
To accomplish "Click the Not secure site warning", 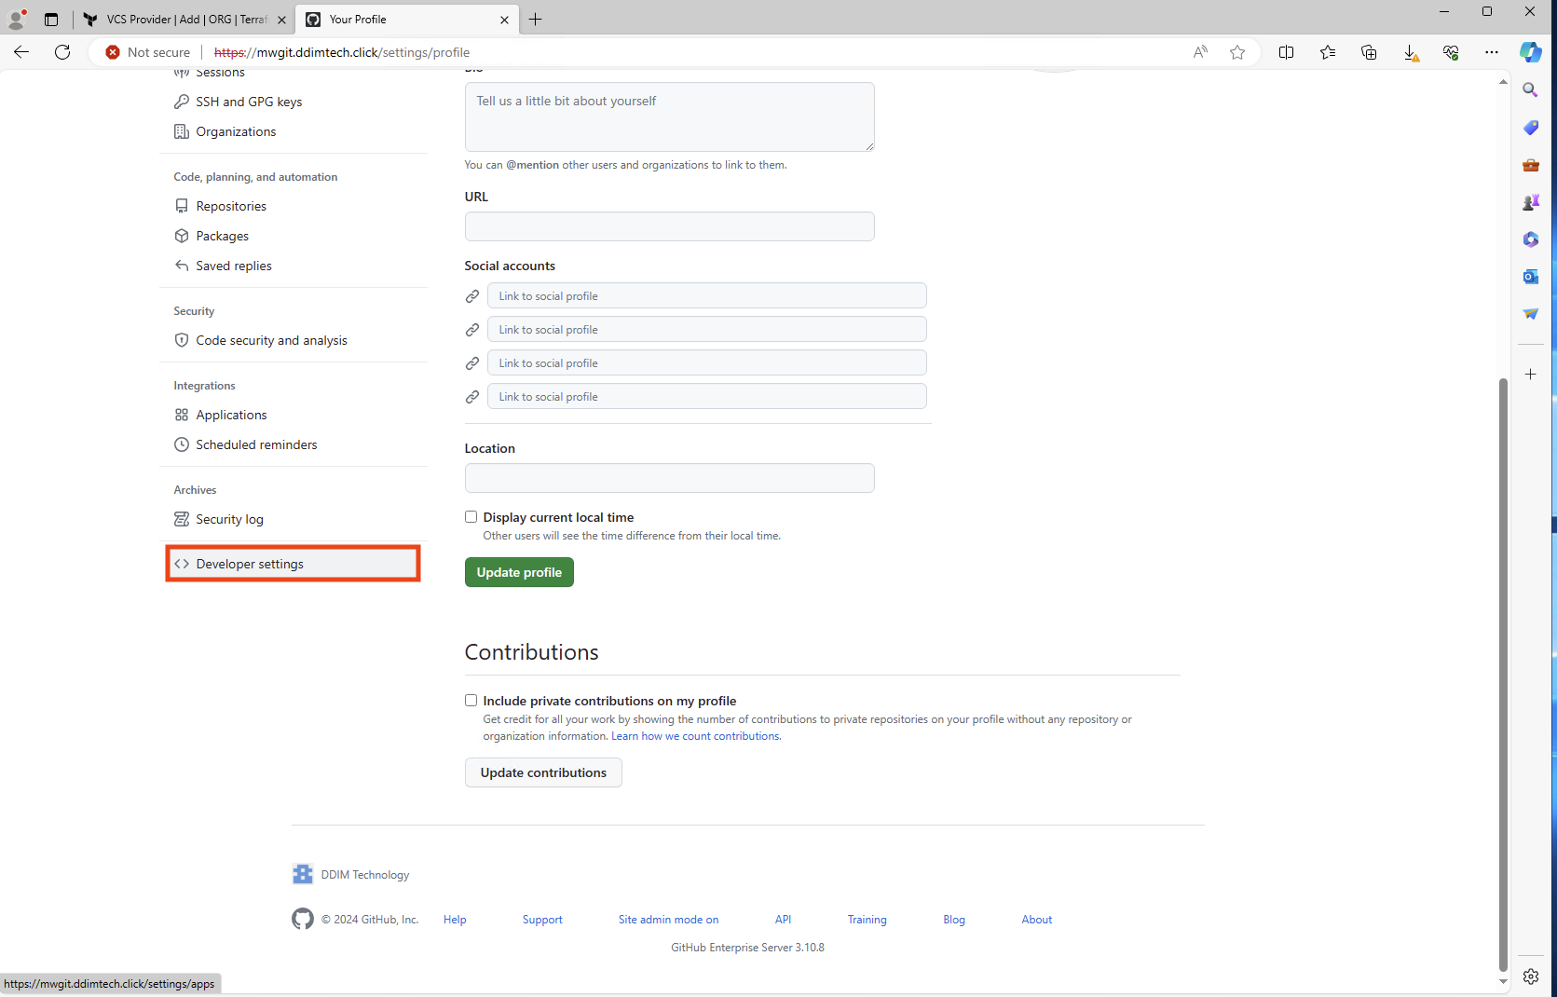I will pyautogui.click(x=148, y=52).
